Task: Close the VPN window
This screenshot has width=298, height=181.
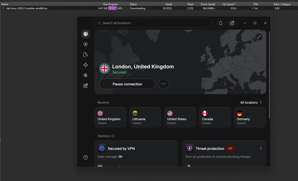Action: coord(265,23)
